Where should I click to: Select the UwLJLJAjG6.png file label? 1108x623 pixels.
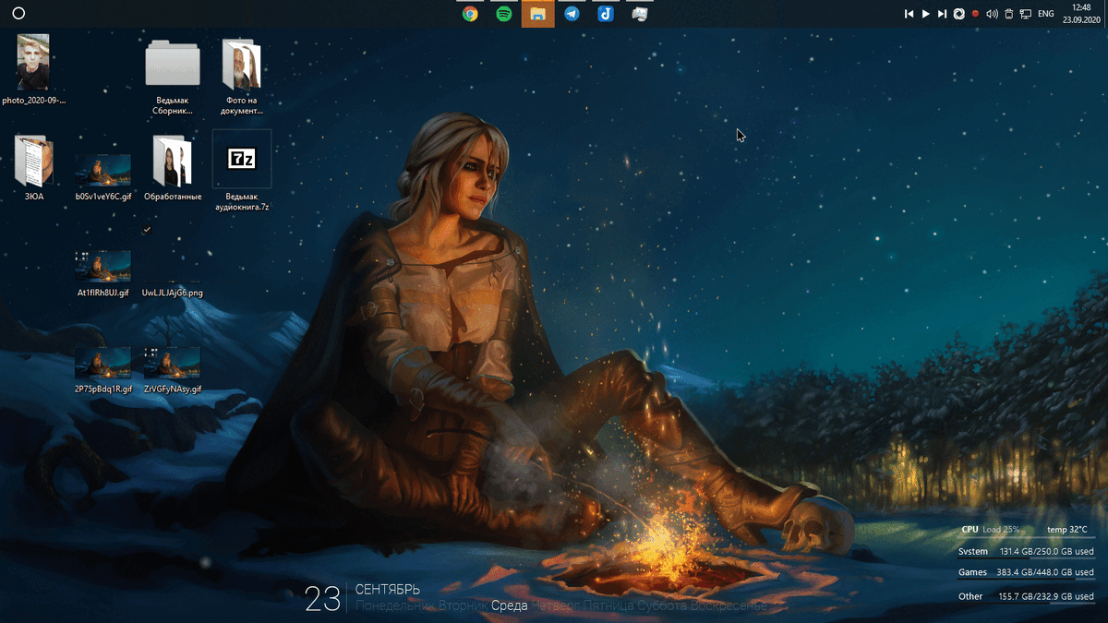[x=173, y=293]
